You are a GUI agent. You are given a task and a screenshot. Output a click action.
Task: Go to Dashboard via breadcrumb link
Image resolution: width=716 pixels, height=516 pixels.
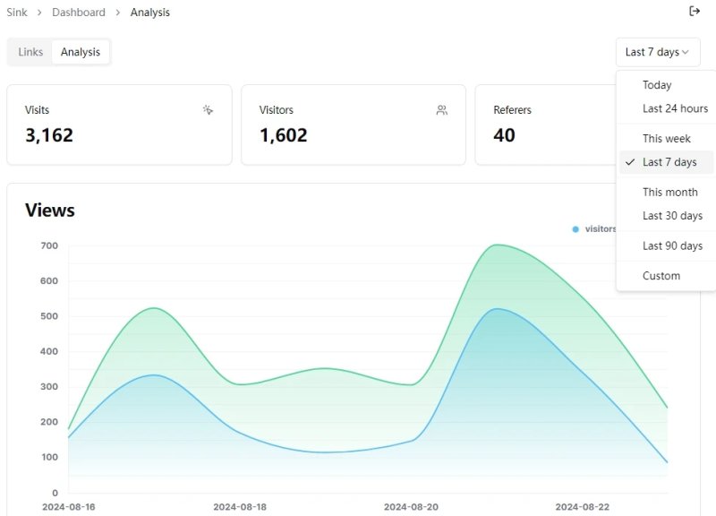pos(79,13)
